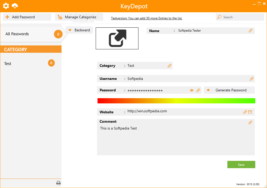Edit the Website with pencil icon

tap(245, 112)
